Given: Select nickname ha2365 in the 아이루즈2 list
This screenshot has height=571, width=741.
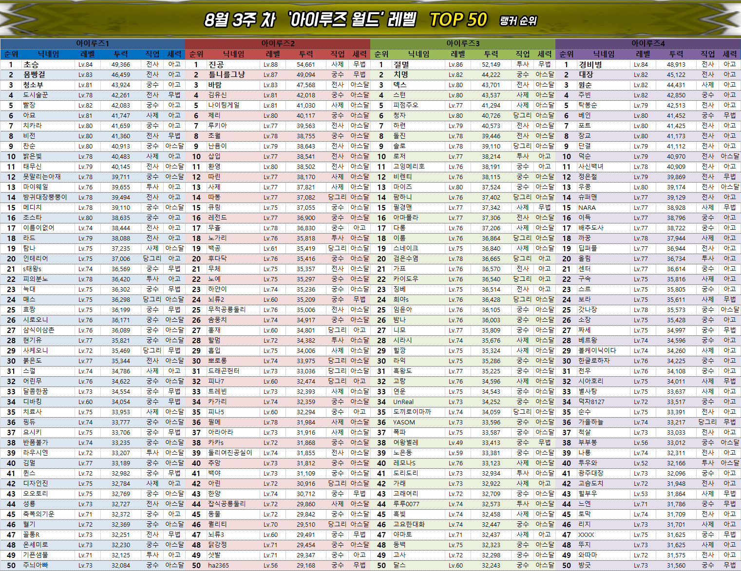Looking at the screenshot, I should tap(218, 565).
